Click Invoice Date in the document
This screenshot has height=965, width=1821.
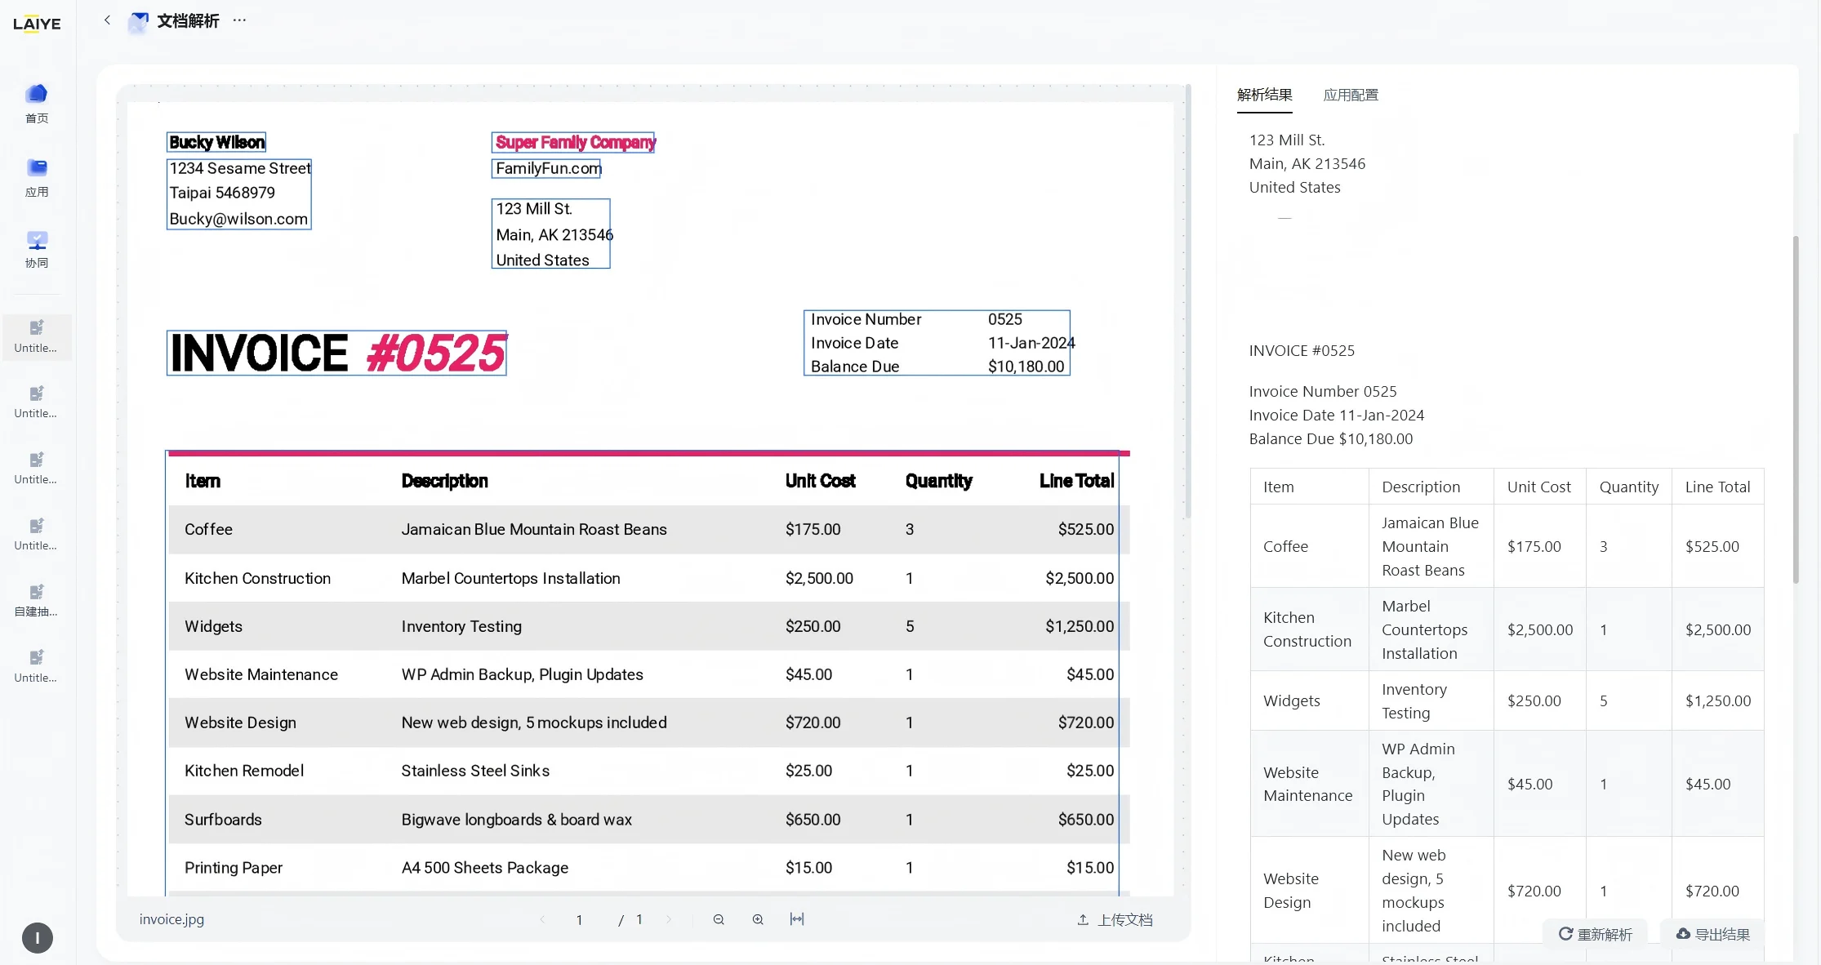click(x=854, y=343)
